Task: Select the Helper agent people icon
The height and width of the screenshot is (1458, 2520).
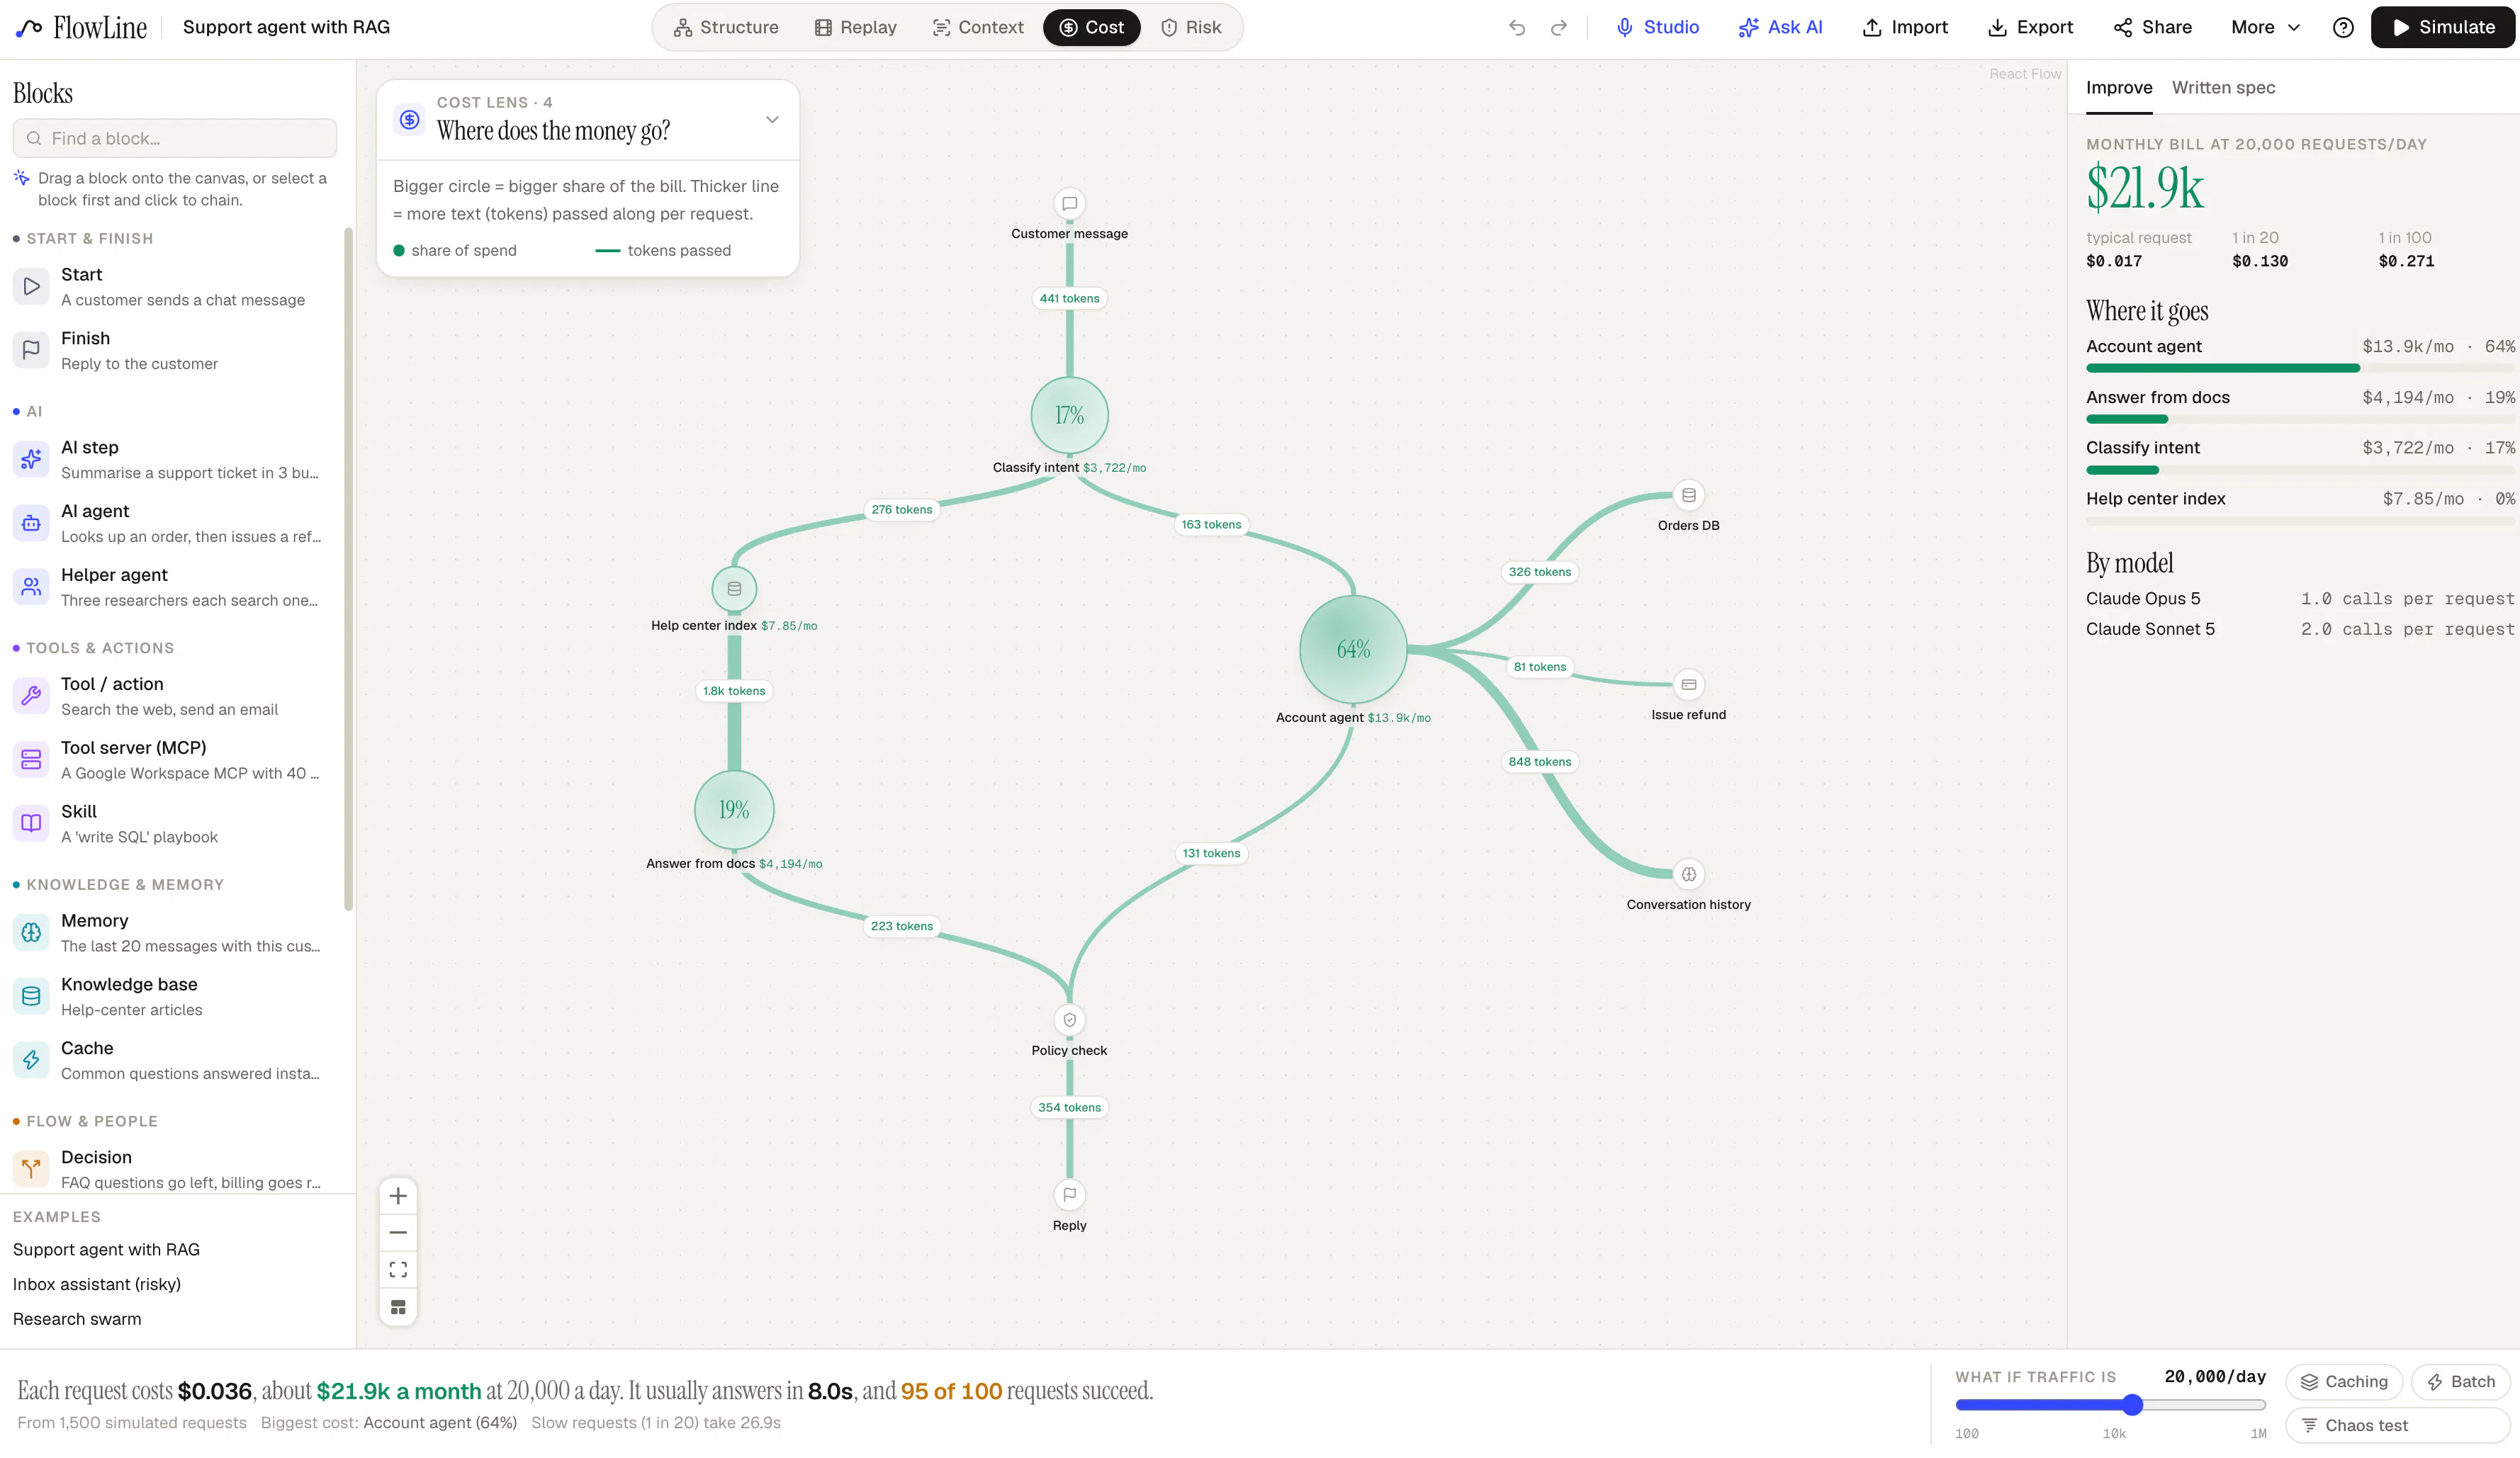Action: pos(31,587)
